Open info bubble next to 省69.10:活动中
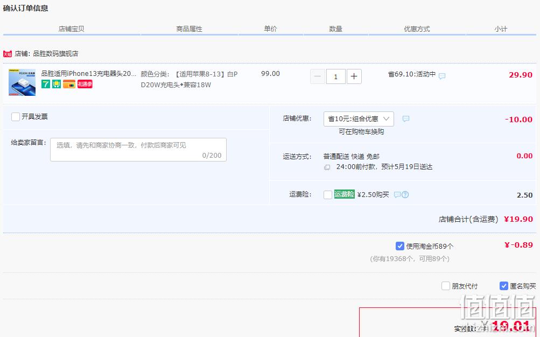Viewport: 540px width, 337px height. 442,76
